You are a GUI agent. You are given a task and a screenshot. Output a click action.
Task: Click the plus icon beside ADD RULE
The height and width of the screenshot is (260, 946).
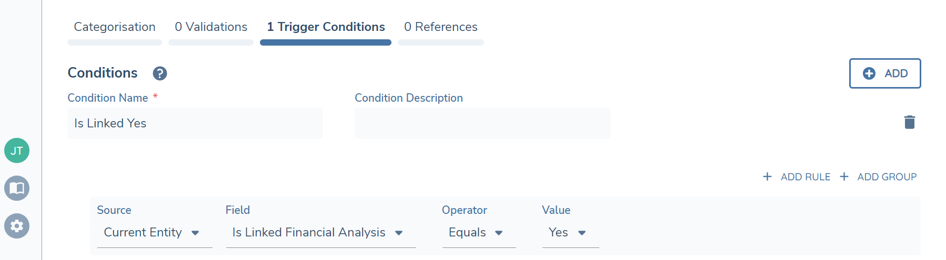768,177
